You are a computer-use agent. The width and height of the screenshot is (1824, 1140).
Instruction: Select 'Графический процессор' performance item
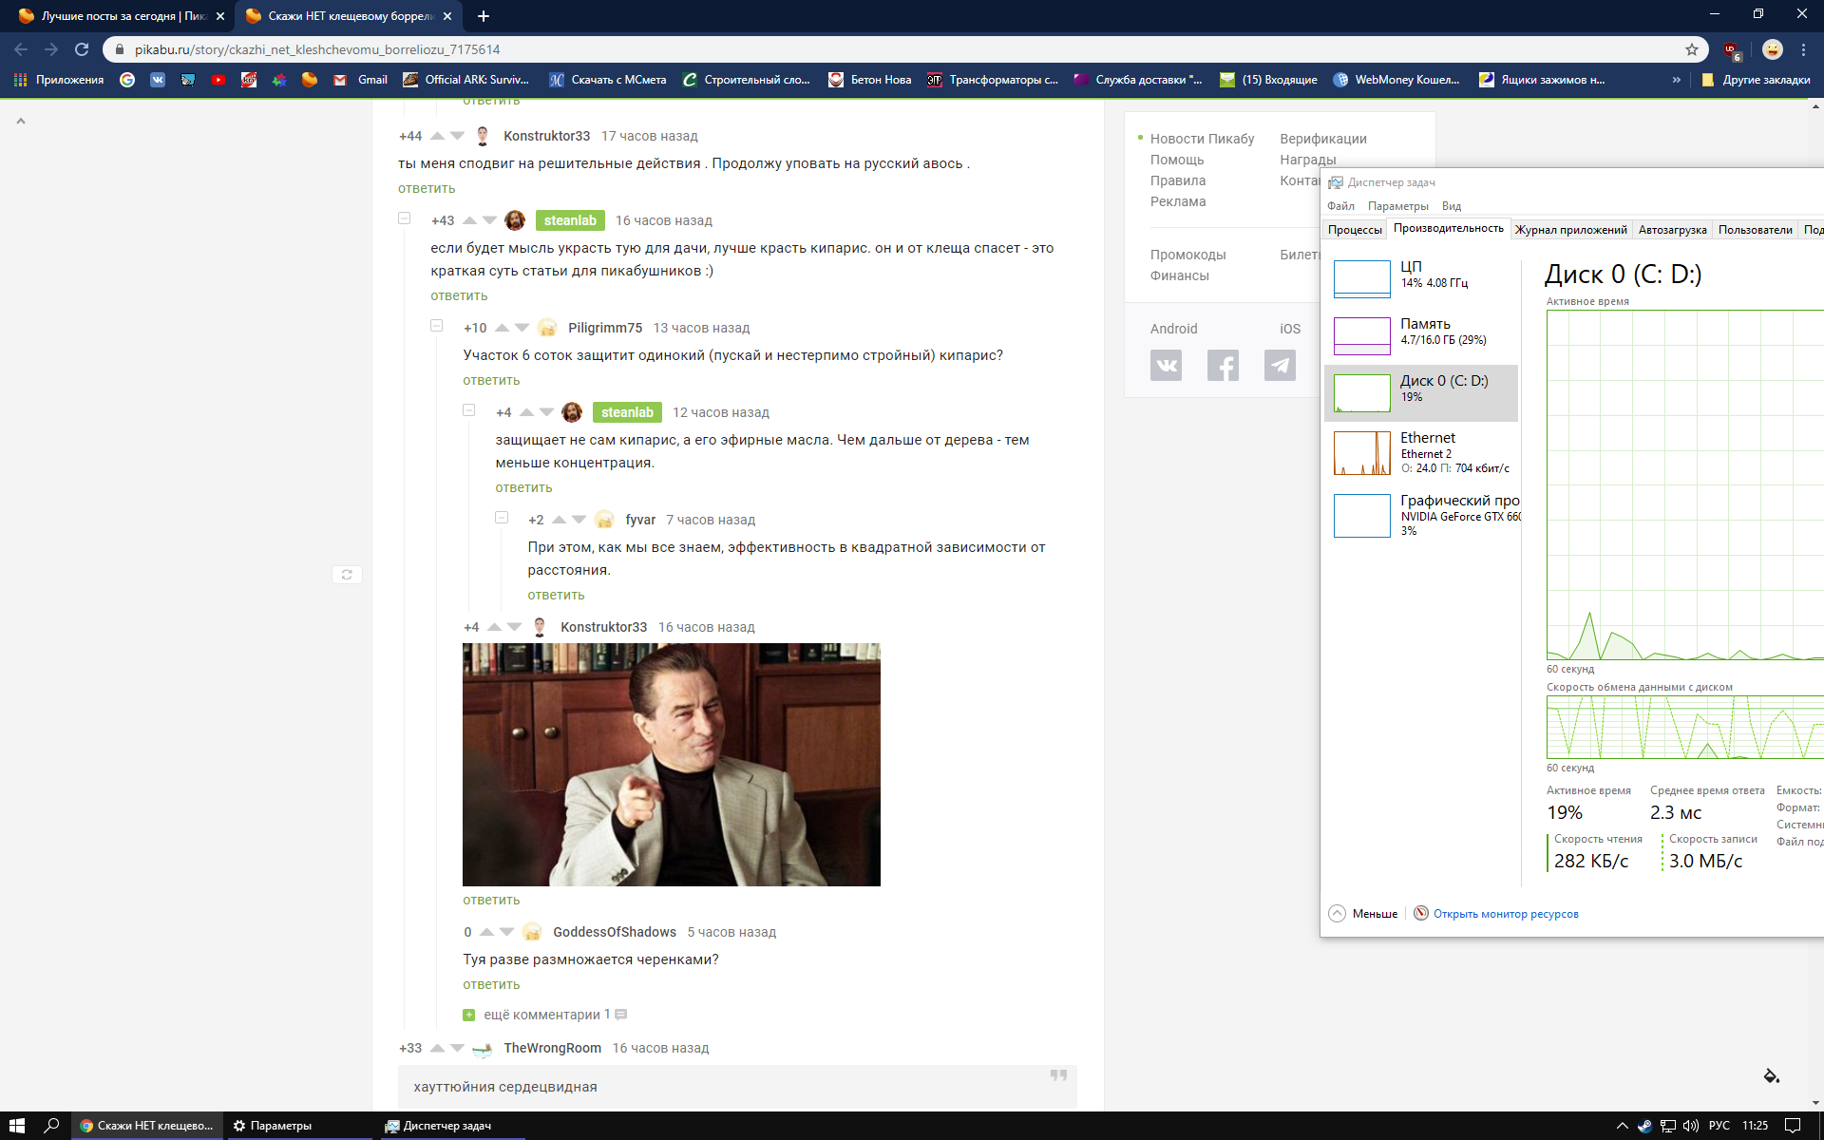[1421, 515]
